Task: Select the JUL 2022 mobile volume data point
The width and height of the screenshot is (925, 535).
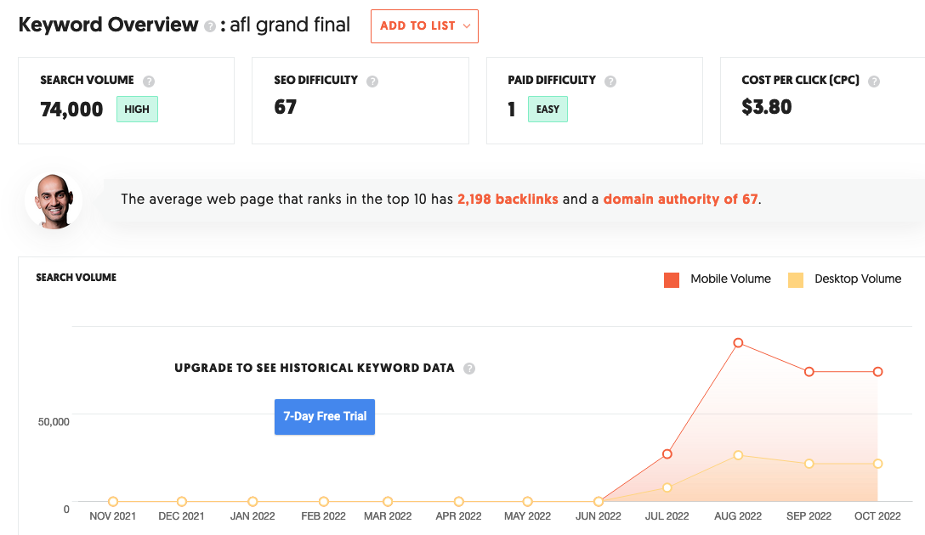Action: 667,454
